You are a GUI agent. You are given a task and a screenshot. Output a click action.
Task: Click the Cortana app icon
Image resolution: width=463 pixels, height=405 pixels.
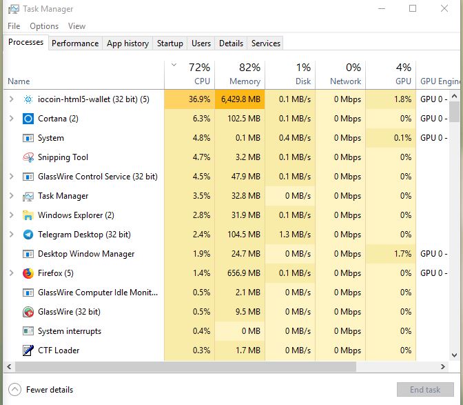[x=28, y=119]
